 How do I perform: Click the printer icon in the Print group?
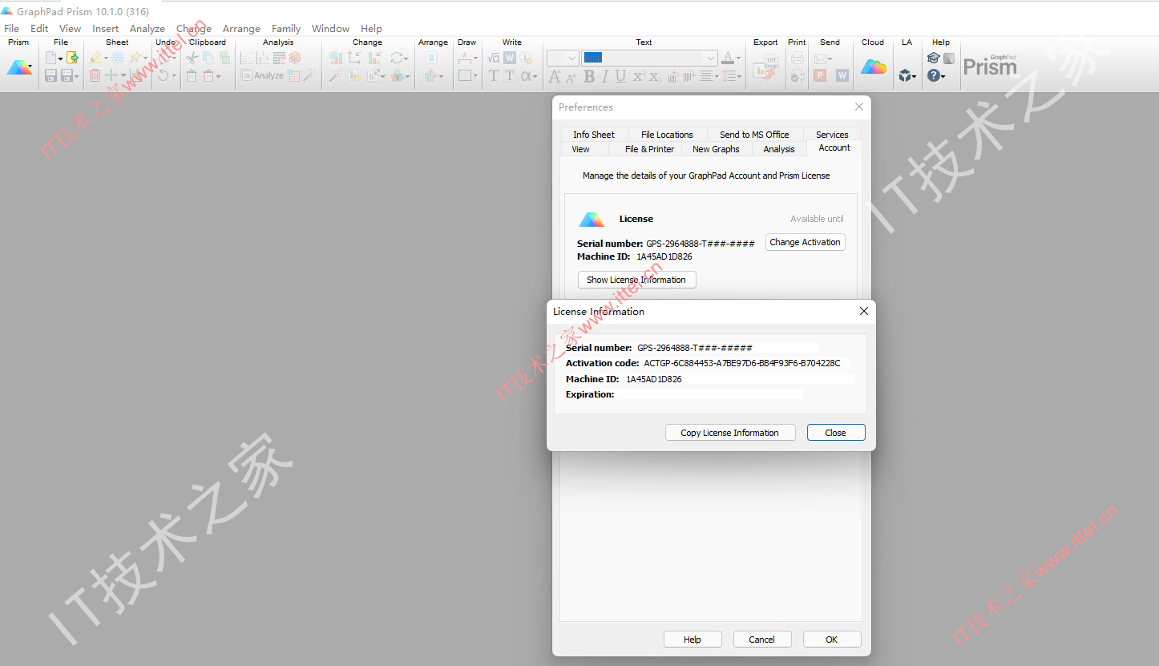point(797,58)
